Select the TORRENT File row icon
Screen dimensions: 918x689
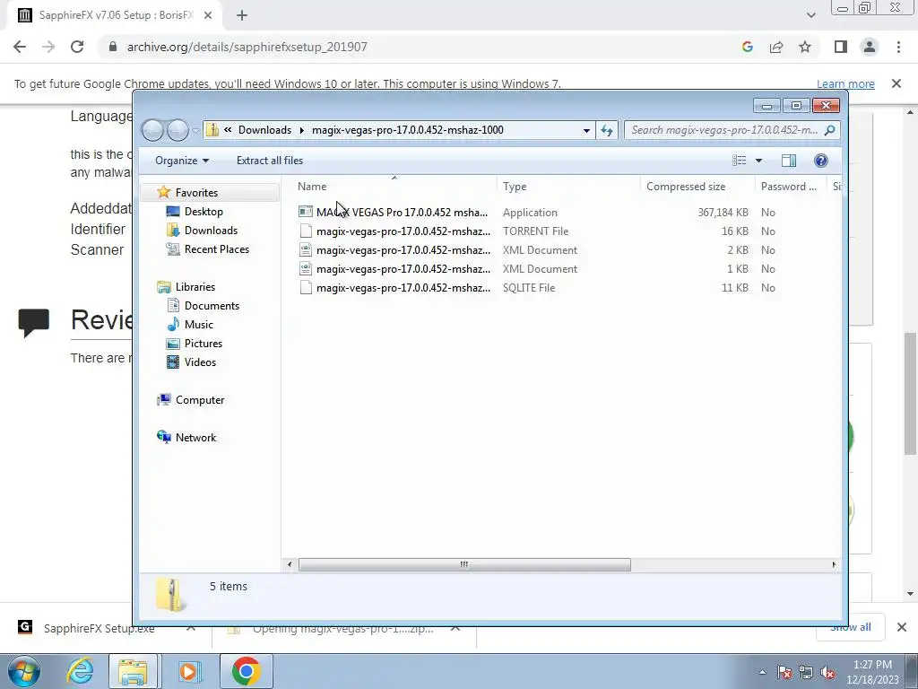point(305,231)
